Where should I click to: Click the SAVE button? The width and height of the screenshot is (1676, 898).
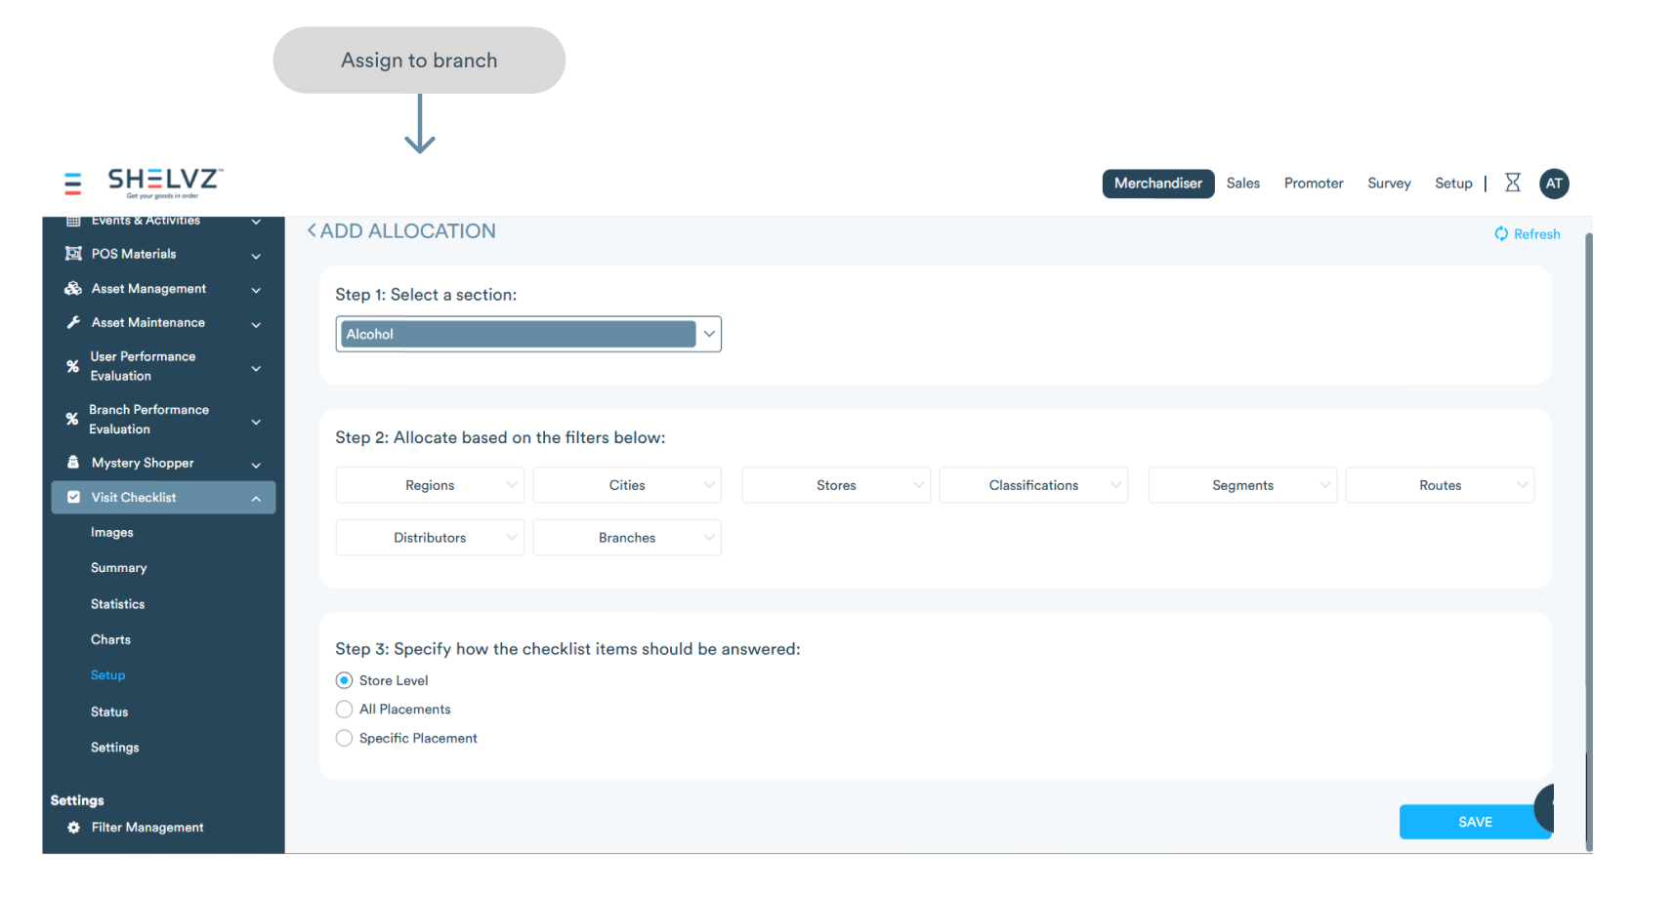(1474, 822)
